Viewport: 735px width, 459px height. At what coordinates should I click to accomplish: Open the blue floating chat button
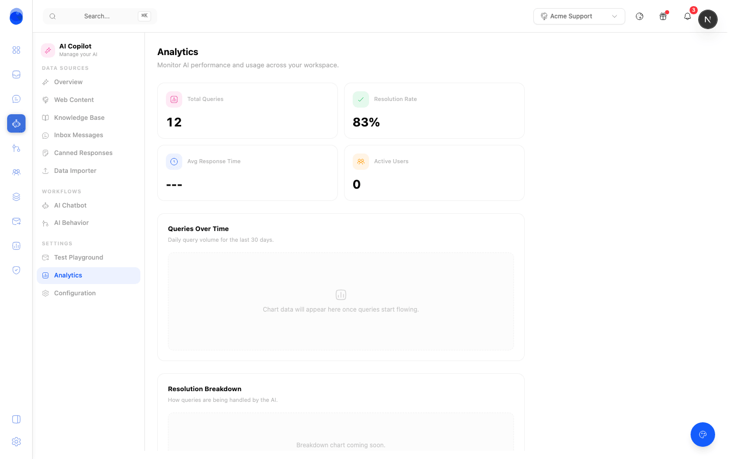703,435
